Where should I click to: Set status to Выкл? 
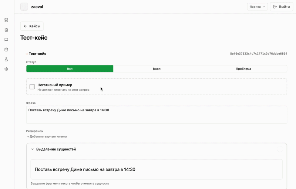157,69
